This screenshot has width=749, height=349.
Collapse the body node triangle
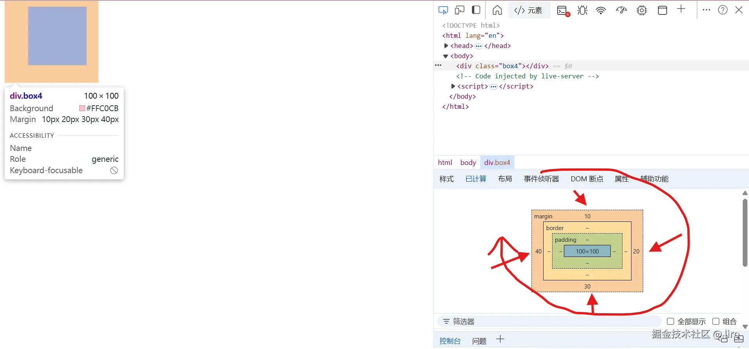pyautogui.click(x=446, y=56)
